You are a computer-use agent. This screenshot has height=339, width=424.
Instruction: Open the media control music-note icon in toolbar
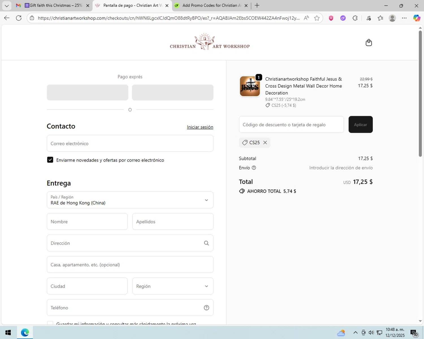pos(369,18)
